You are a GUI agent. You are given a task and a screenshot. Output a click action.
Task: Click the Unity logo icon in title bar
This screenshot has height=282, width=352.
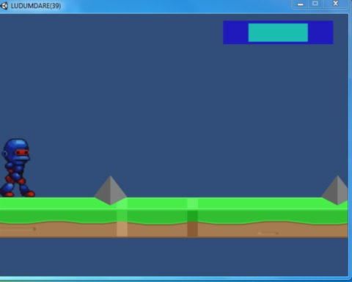(4, 6)
